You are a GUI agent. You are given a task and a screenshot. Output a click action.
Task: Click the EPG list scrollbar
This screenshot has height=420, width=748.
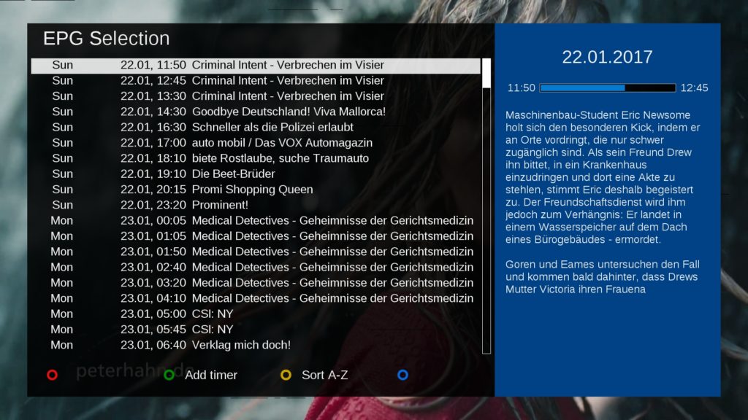486,206
